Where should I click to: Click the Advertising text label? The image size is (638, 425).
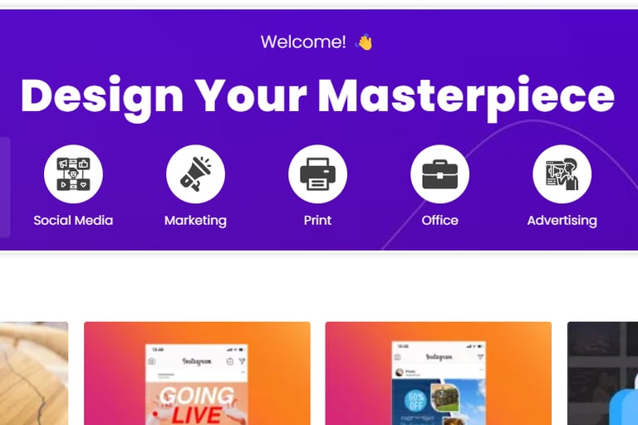[x=562, y=221]
